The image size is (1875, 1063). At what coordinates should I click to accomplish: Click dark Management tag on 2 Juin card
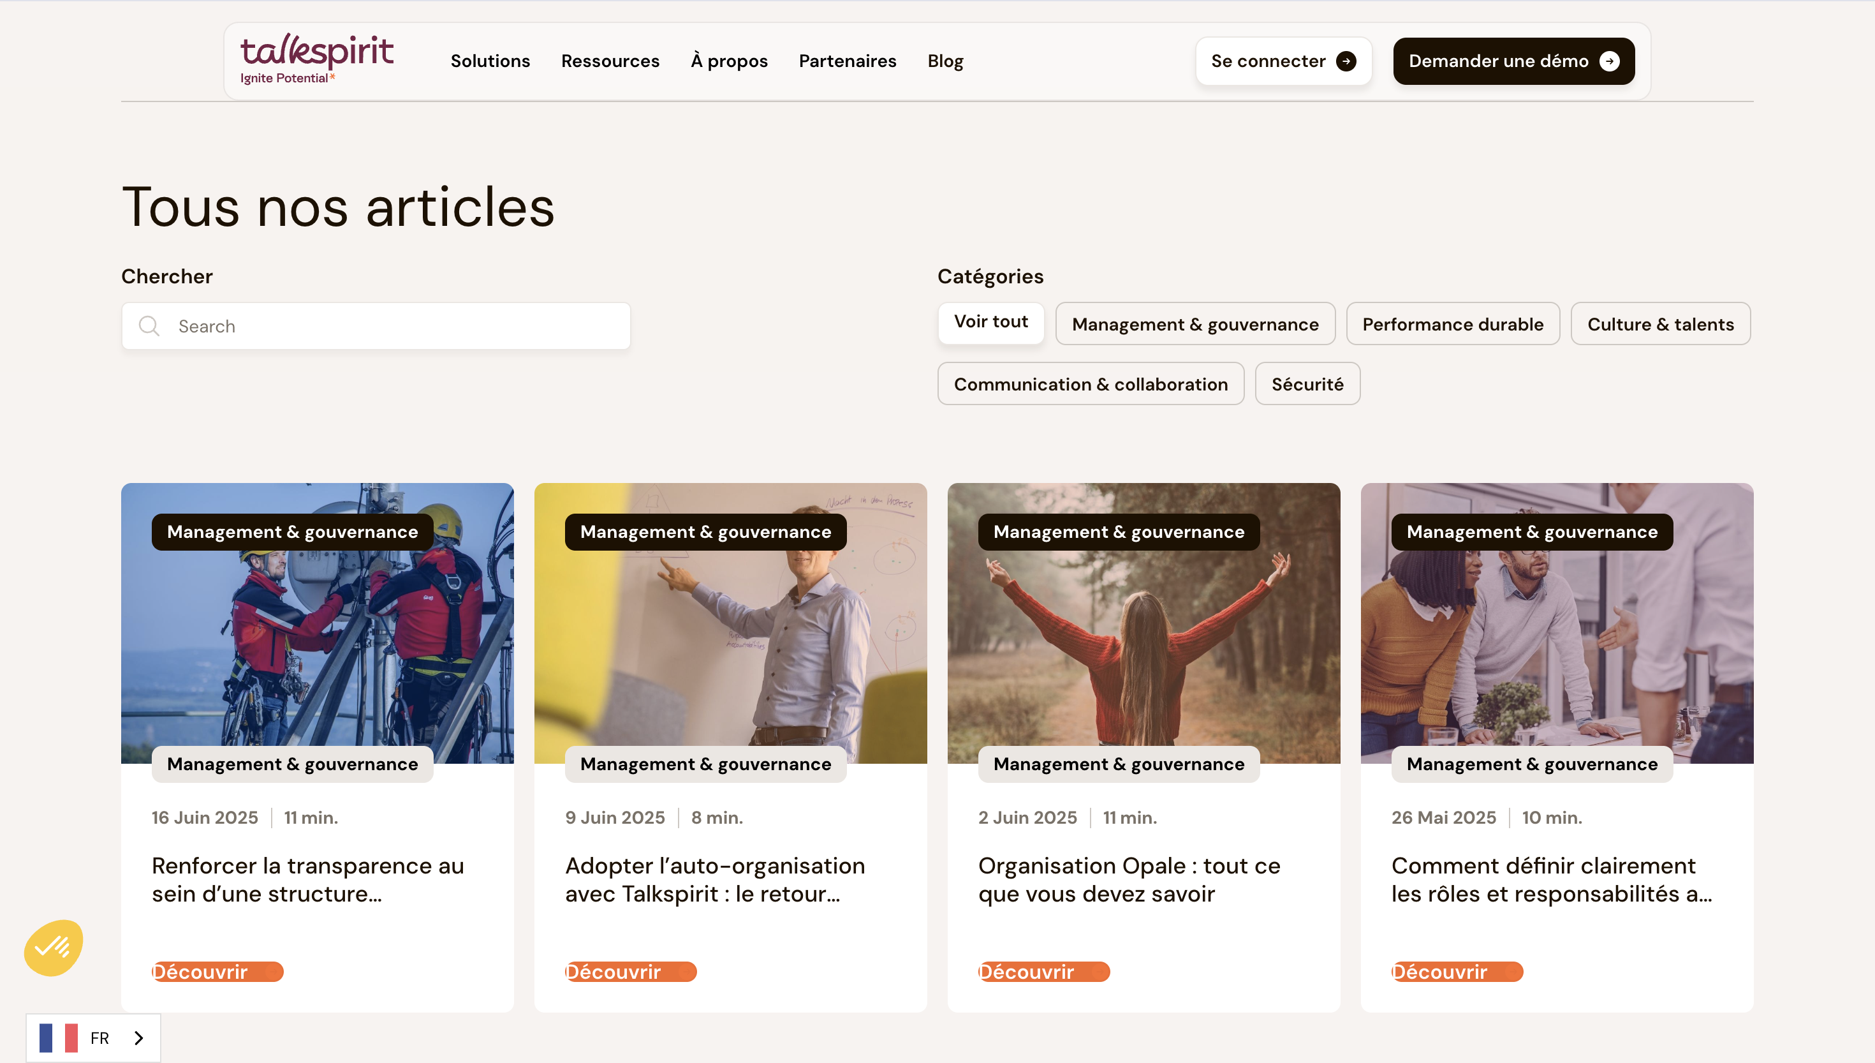pyautogui.click(x=1119, y=531)
